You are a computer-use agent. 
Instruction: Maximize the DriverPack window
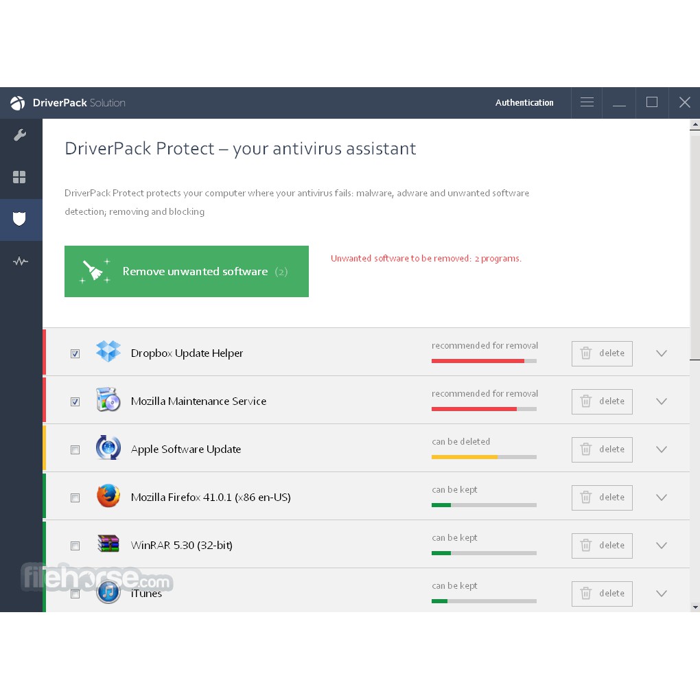click(x=652, y=103)
